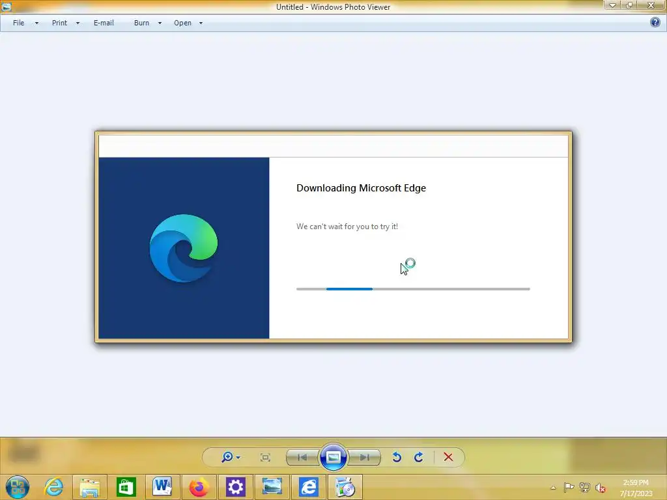The image size is (667, 500).
Task: Open the green Store taskbar icon
Action: point(126,487)
